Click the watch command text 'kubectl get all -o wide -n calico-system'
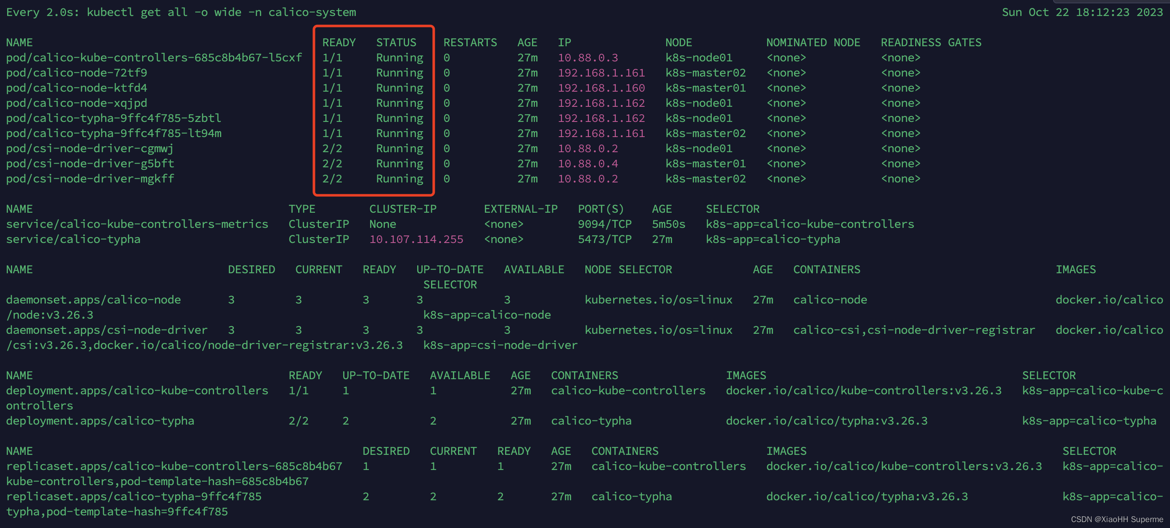Viewport: 1170px width, 528px height. (x=221, y=12)
